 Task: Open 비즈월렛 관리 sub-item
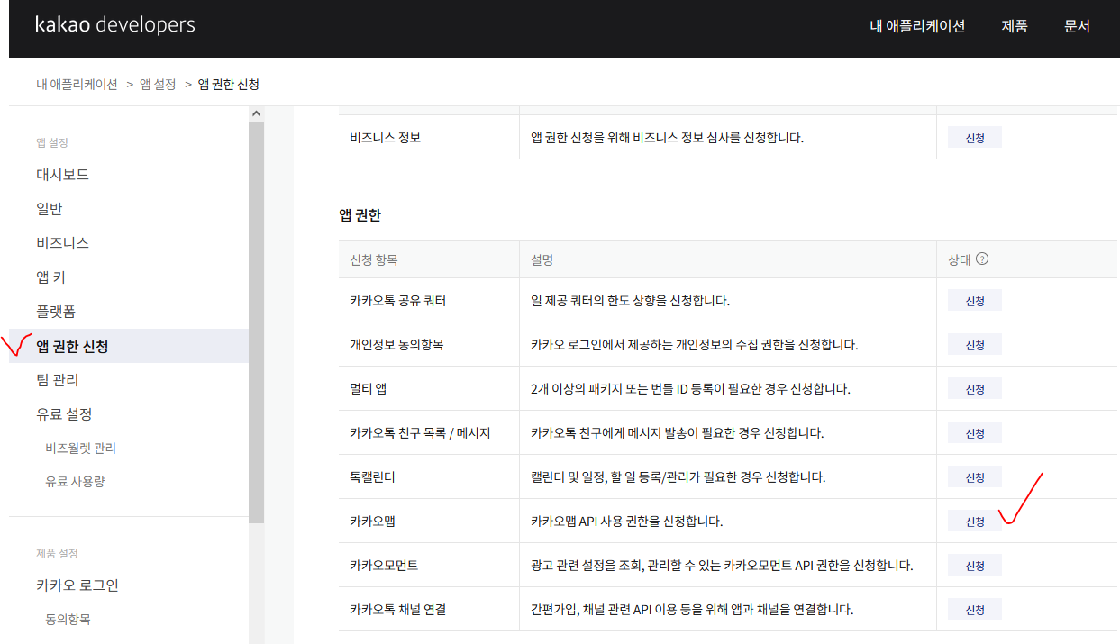point(80,448)
